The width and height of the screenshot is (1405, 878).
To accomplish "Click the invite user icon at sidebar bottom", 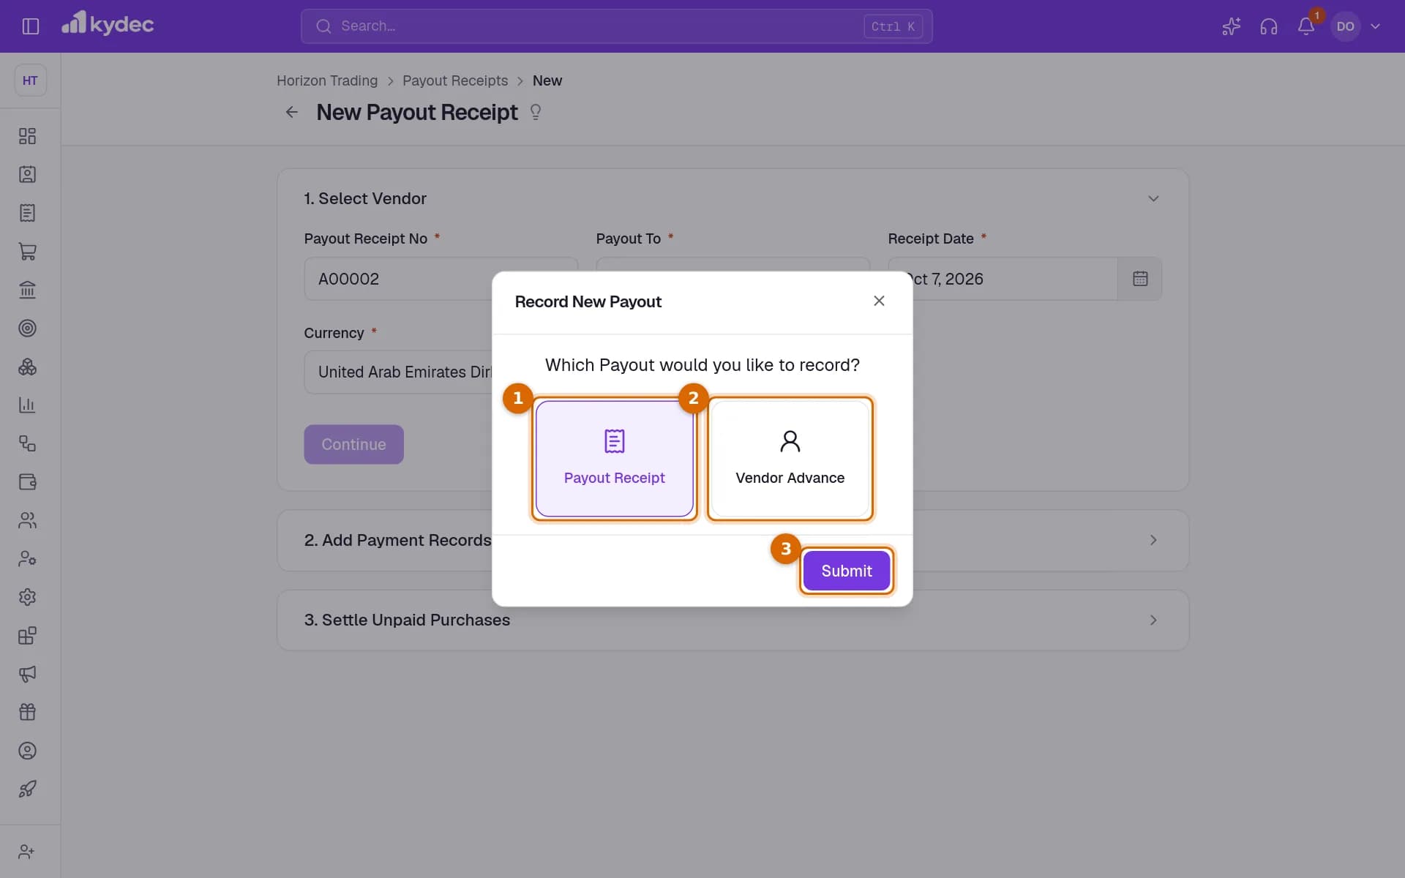I will tap(27, 852).
